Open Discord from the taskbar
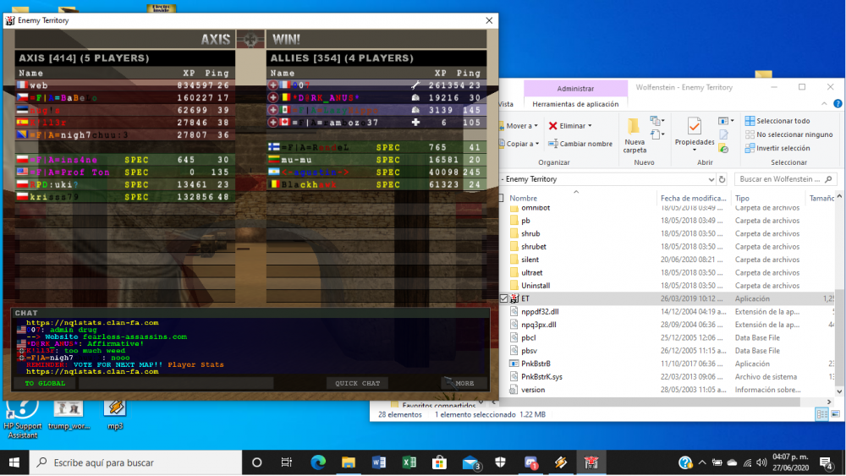 tap(531, 462)
